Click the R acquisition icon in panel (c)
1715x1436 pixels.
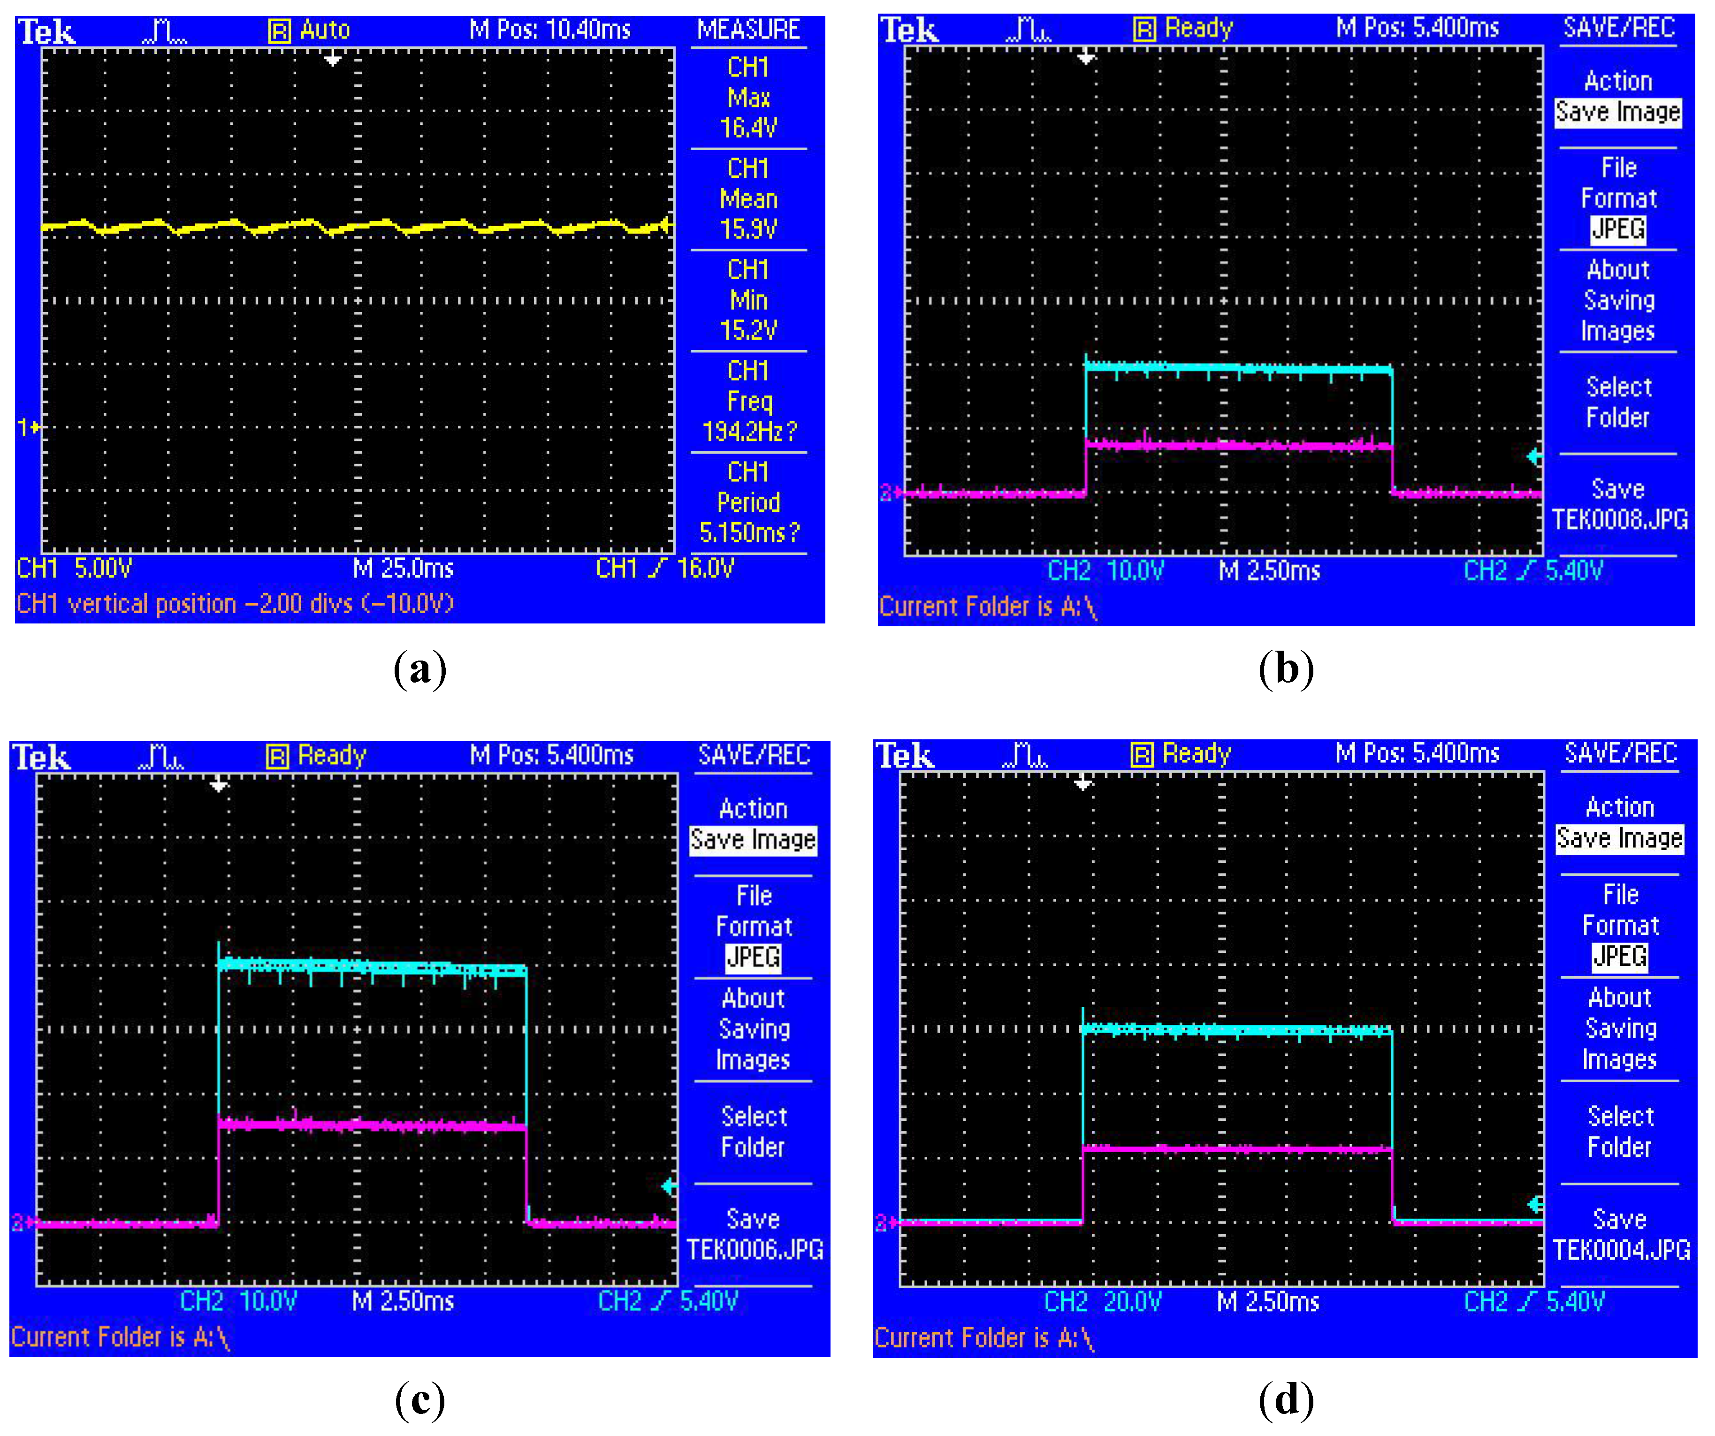(x=278, y=757)
